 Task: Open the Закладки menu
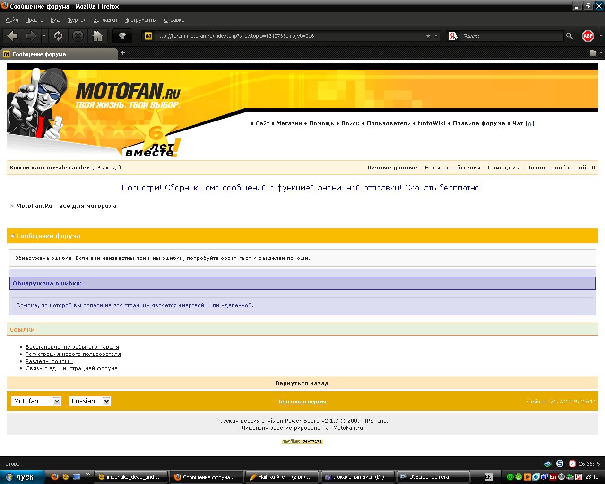click(105, 20)
